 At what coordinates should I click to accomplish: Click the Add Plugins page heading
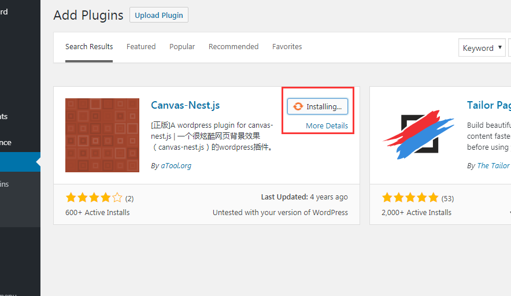88,16
